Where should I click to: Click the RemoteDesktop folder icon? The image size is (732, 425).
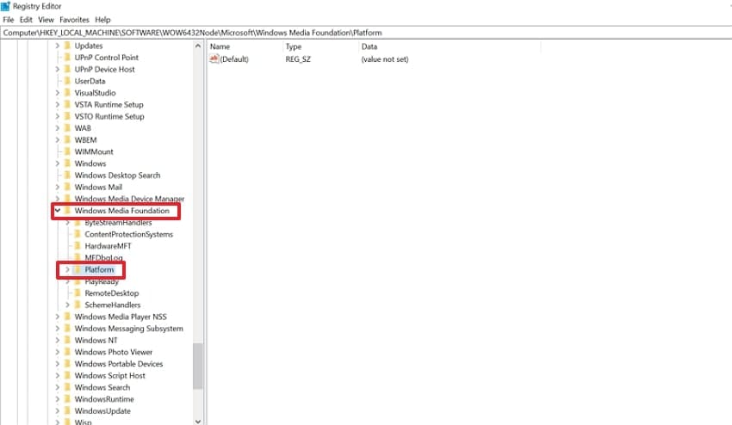point(78,293)
